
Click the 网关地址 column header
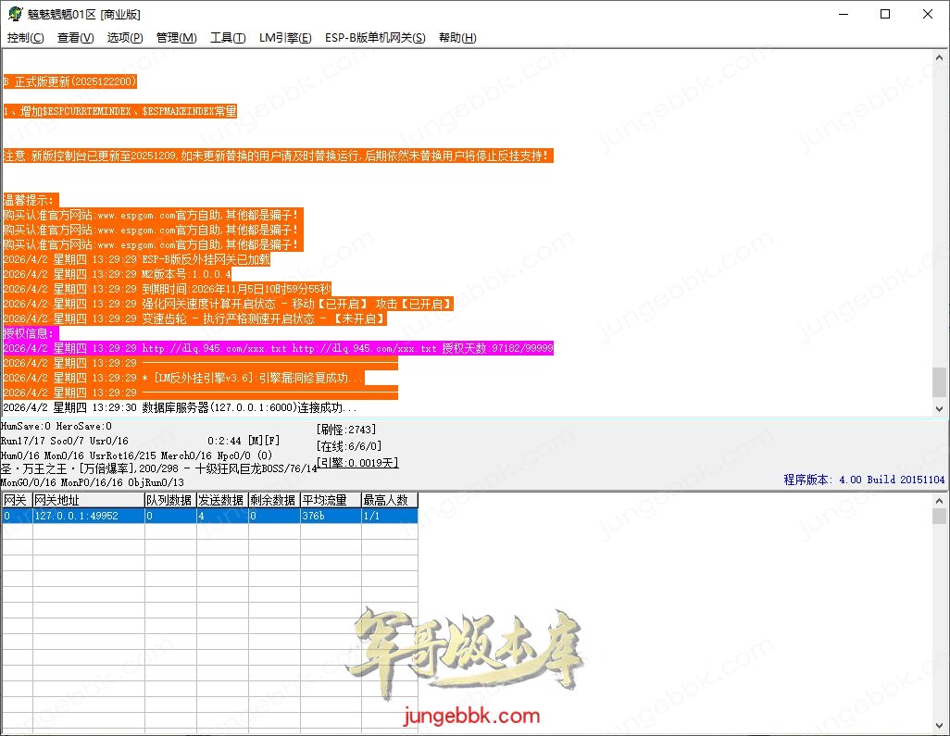(x=87, y=500)
